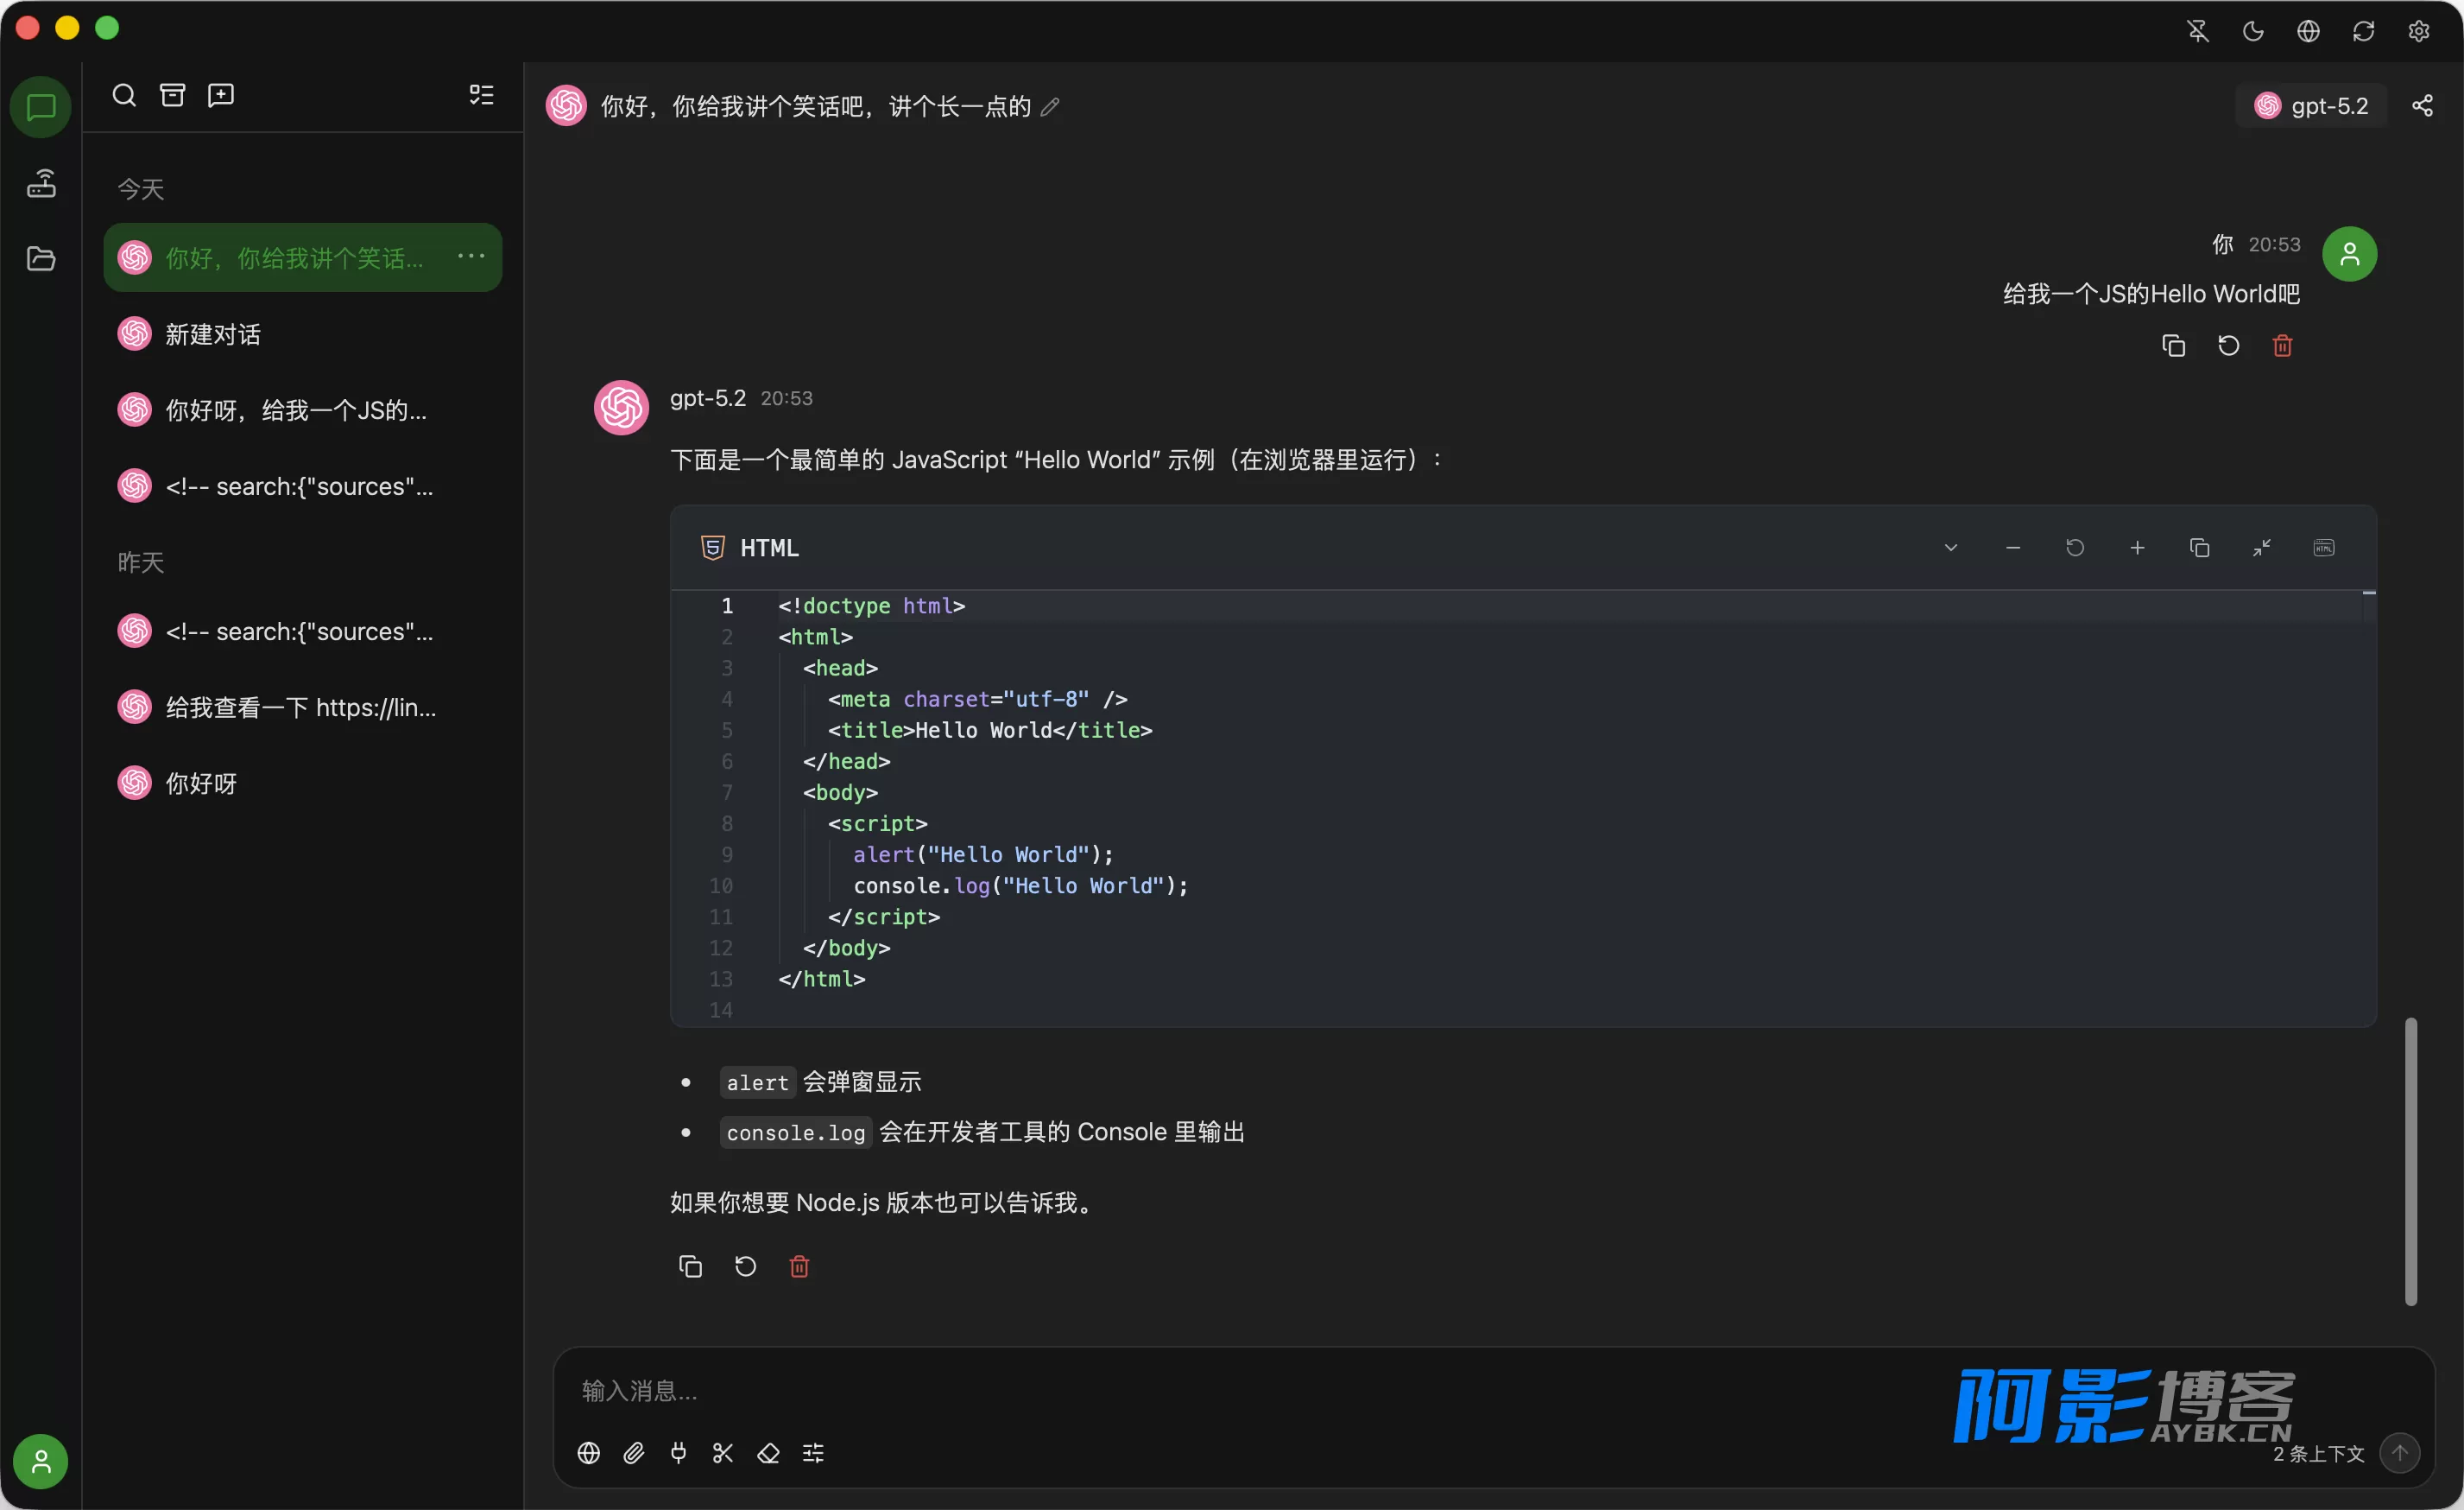2464x1510 pixels.
Task: Toggle the pin window icon
Action: [x=2198, y=31]
